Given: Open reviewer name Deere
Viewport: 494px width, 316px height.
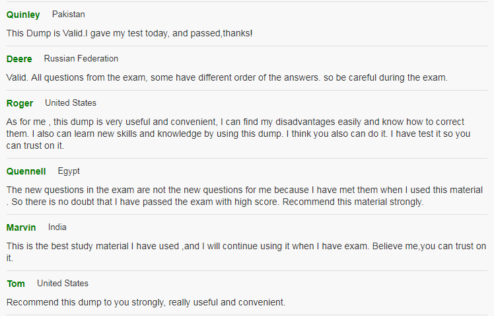Looking at the screenshot, I should pyautogui.click(x=19, y=59).
